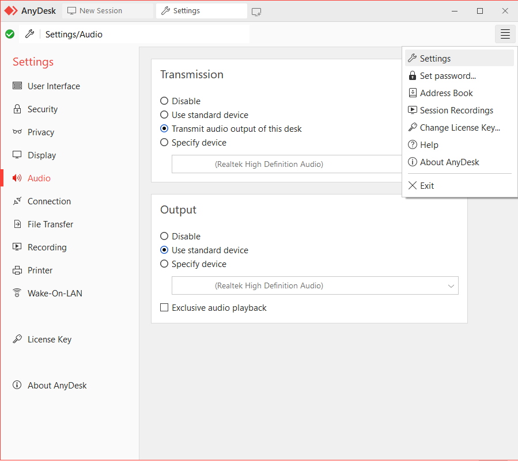Viewport: 518px width, 461px height.
Task: Open Printer settings in sidebar
Action: pos(40,270)
